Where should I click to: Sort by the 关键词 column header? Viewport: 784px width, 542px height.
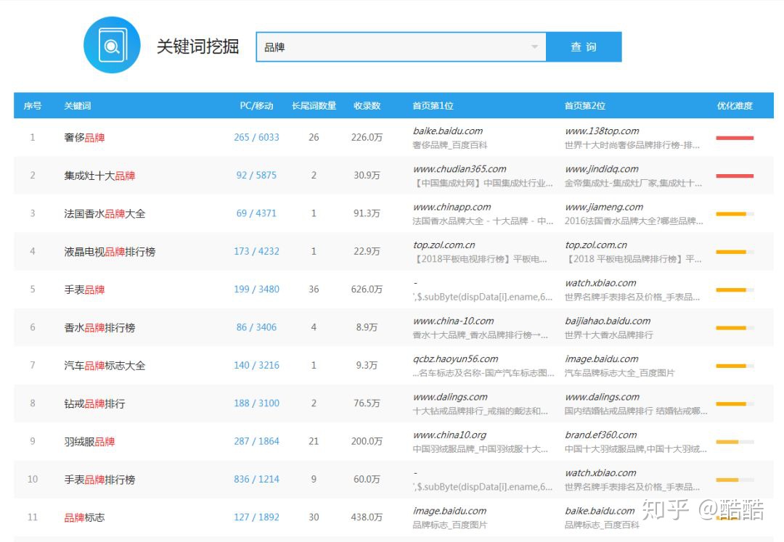pos(78,106)
